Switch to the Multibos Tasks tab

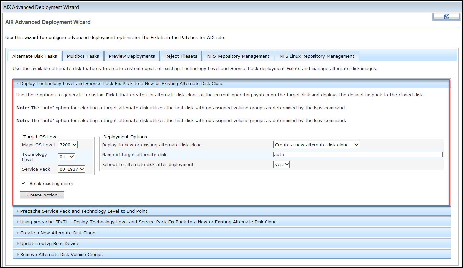(83, 56)
